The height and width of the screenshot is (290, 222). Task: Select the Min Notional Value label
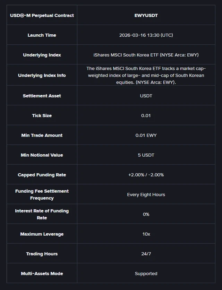coord(42,155)
